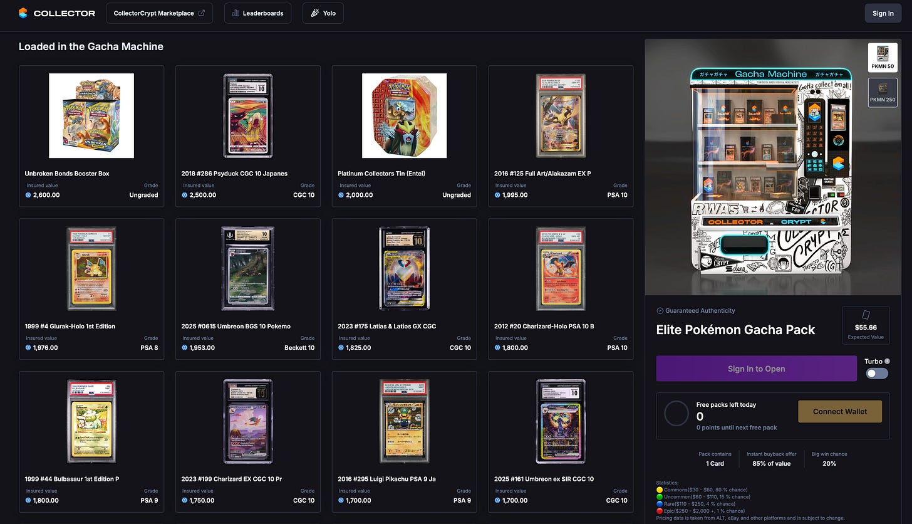Viewport: 912px width, 524px height.
Task: Click the yellow Commons rarity dot
Action: point(660,490)
